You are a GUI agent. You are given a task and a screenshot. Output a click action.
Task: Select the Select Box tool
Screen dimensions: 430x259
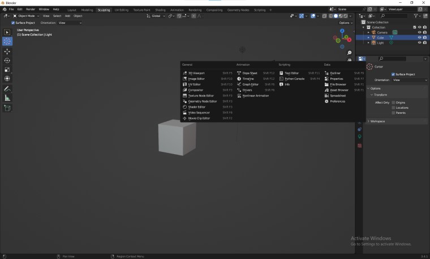pyautogui.click(x=7, y=32)
